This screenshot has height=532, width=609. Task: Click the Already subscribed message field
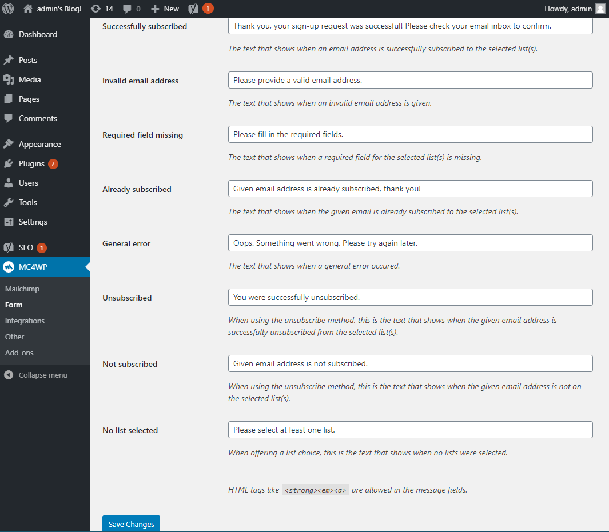pos(410,189)
